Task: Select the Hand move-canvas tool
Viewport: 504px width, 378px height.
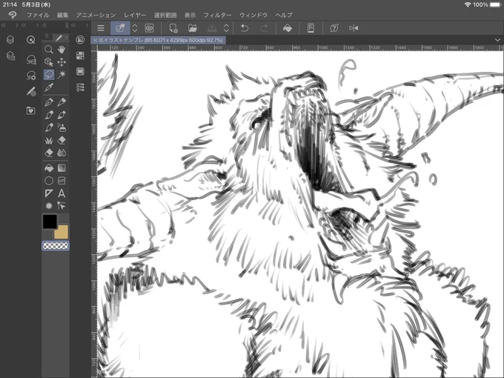Action: coord(62,50)
